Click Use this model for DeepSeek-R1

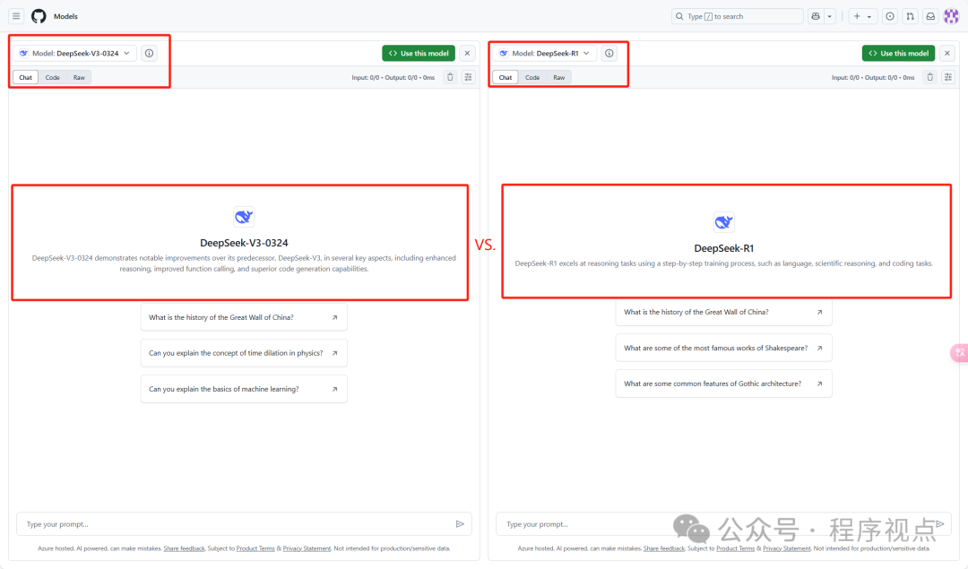tap(898, 53)
